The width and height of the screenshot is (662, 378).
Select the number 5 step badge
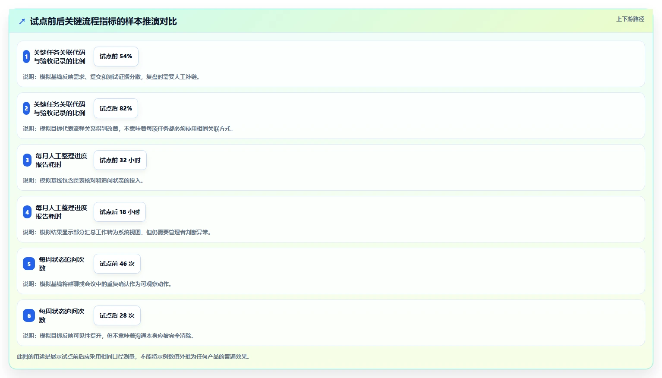[29, 264]
